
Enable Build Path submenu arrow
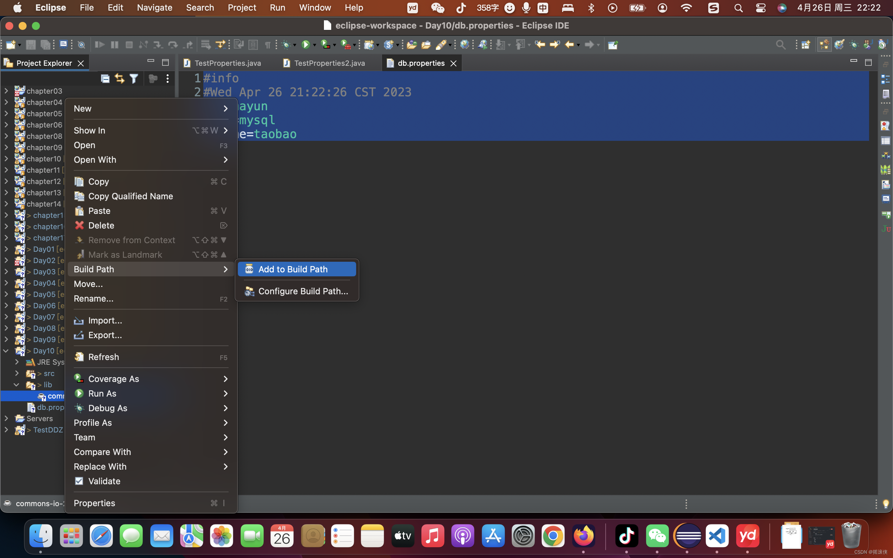[x=226, y=269]
